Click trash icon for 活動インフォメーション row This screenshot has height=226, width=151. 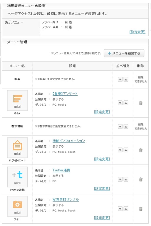141,150
